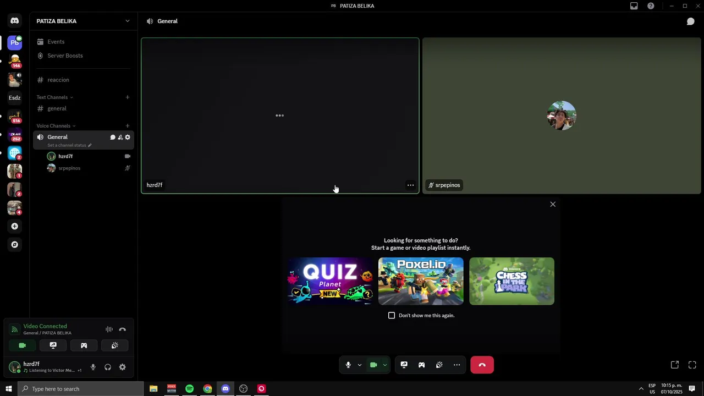The image size is (704, 396).
Task: Open Help question mark icon
Action: click(x=651, y=6)
